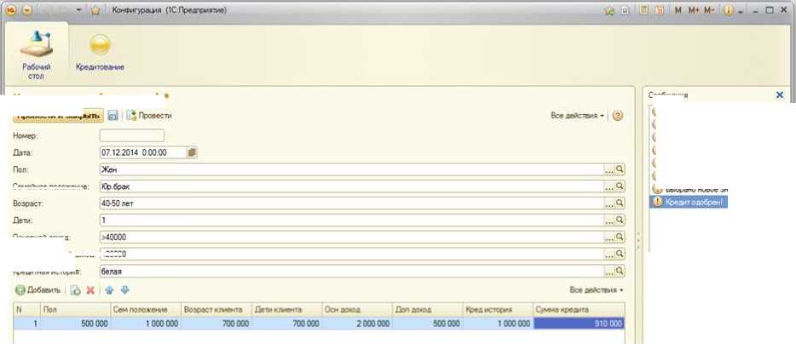Viewport: 796px width, 344px height.
Task: Close the Сообщения panel
Action: tap(781, 95)
